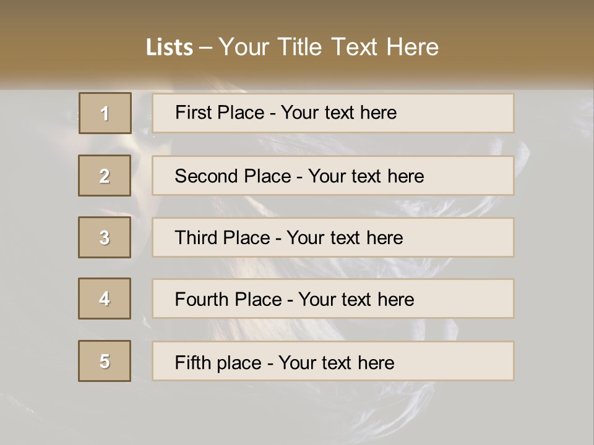Click "Your Title Text Here" in the heading
This screenshot has width=594, height=445.
(329, 47)
